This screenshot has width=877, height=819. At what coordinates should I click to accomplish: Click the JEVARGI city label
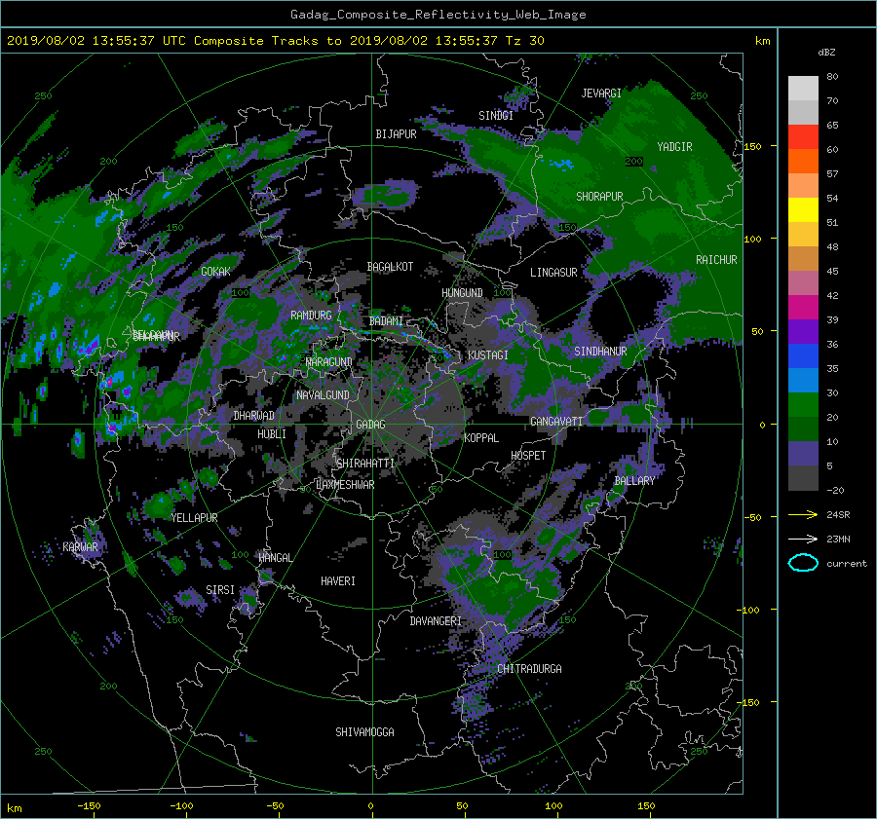601,93
